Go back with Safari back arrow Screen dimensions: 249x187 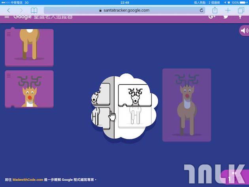8,11
